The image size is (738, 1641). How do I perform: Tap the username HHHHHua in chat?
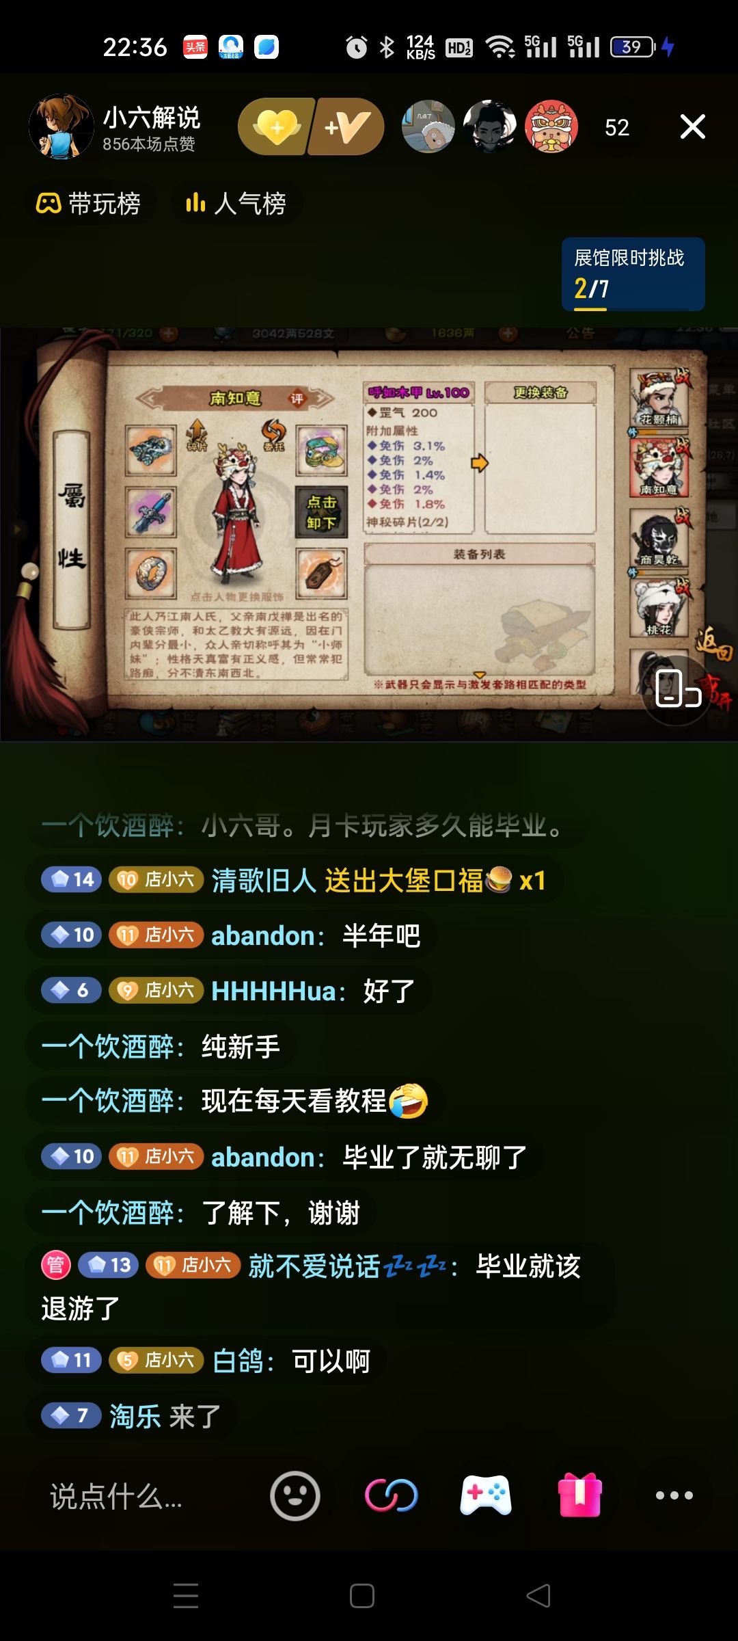tap(273, 991)
